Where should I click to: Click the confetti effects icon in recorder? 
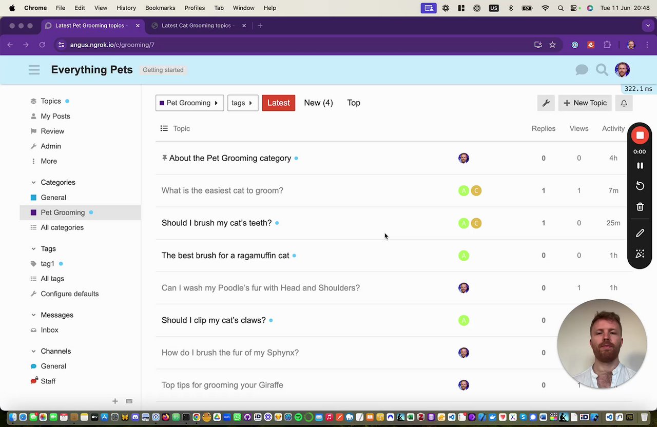coord(640,254)
